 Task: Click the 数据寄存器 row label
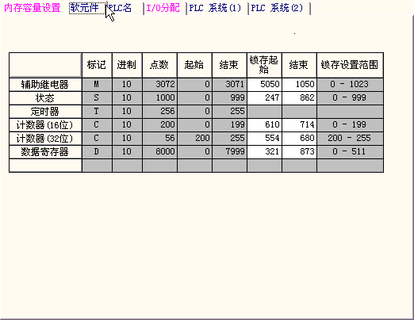point(45,152)
